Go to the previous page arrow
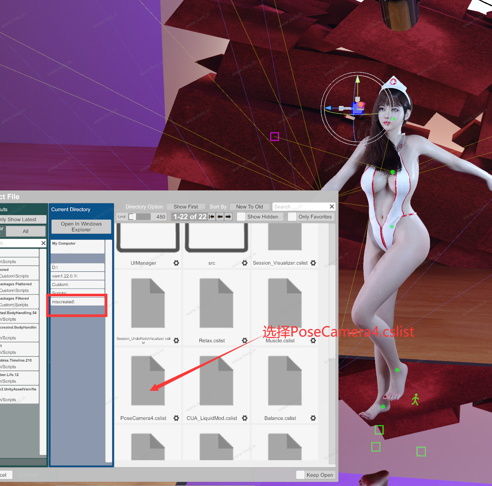The width and height of the screenshot is (492, 486). pos(220,217)
